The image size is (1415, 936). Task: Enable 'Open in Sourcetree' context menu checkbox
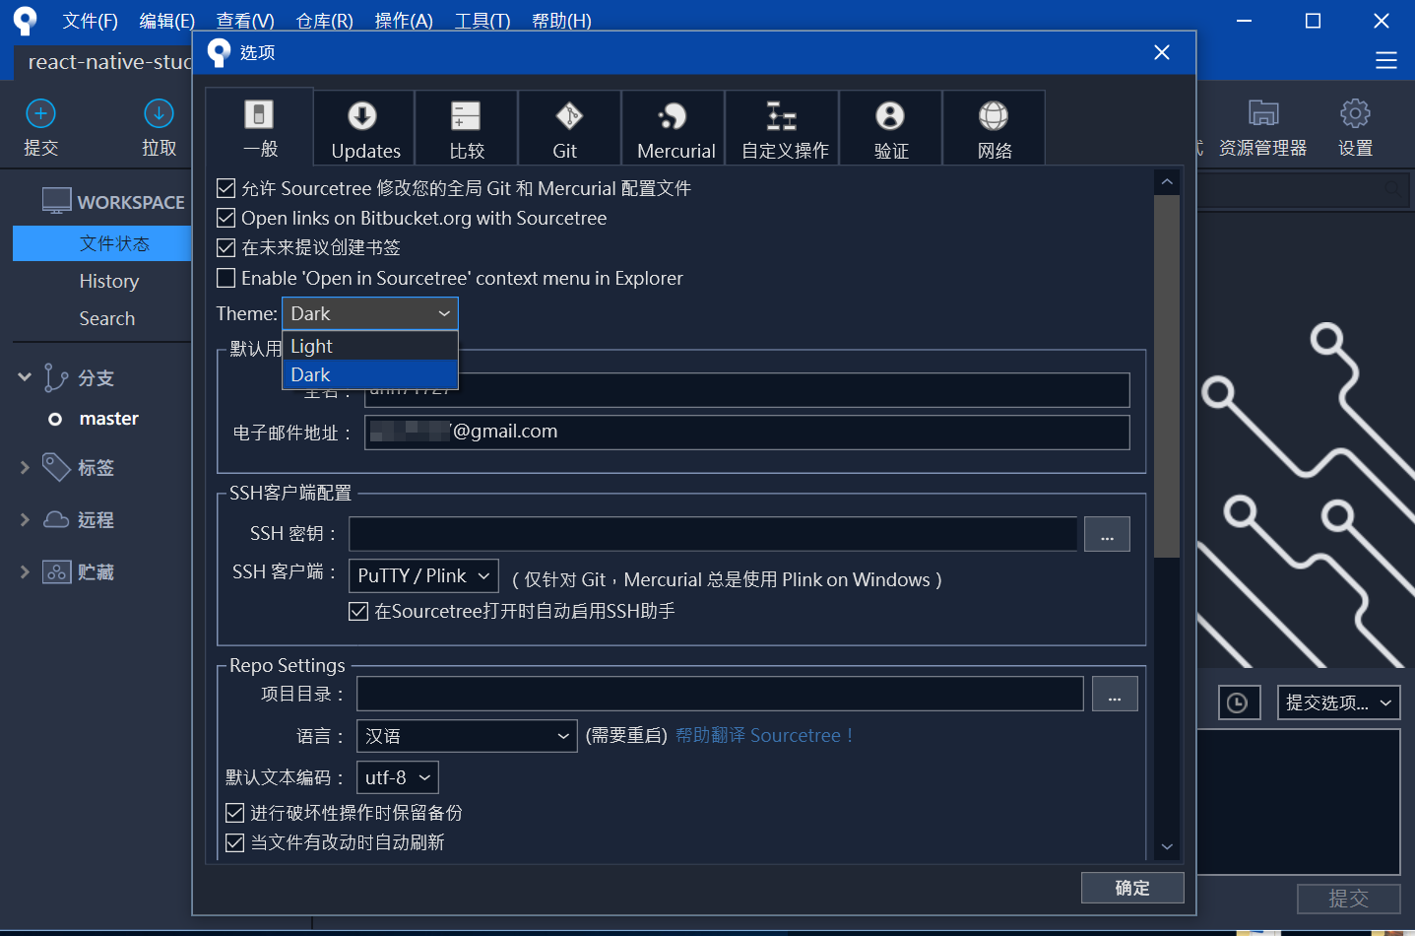[225, 278]
